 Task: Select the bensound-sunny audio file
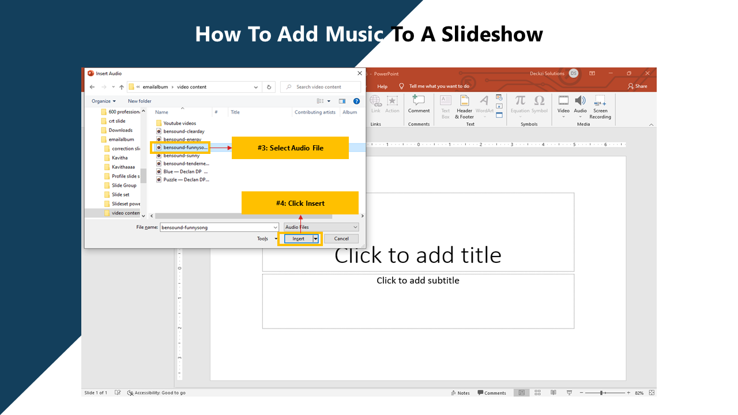[181, 156]
